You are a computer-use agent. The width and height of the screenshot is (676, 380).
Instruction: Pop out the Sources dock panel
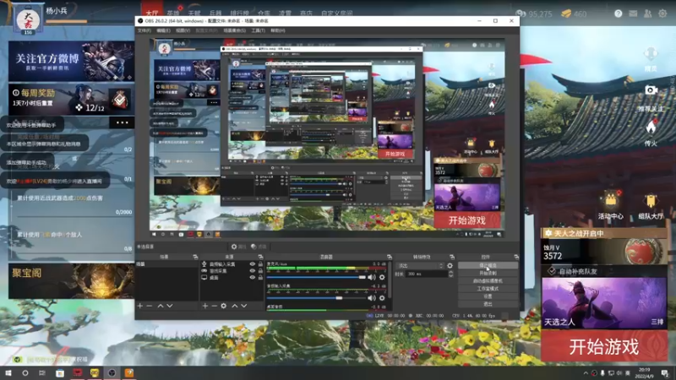pos(260,257)
